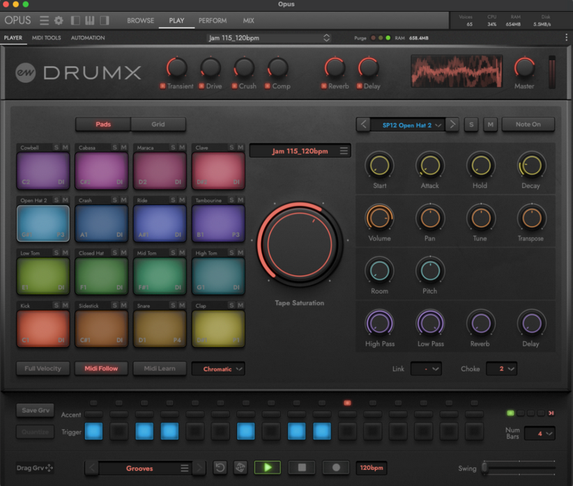The height and width of the screenshot is (486, 573).
Task: Click the Quantize button
Action: click(36, 432)
